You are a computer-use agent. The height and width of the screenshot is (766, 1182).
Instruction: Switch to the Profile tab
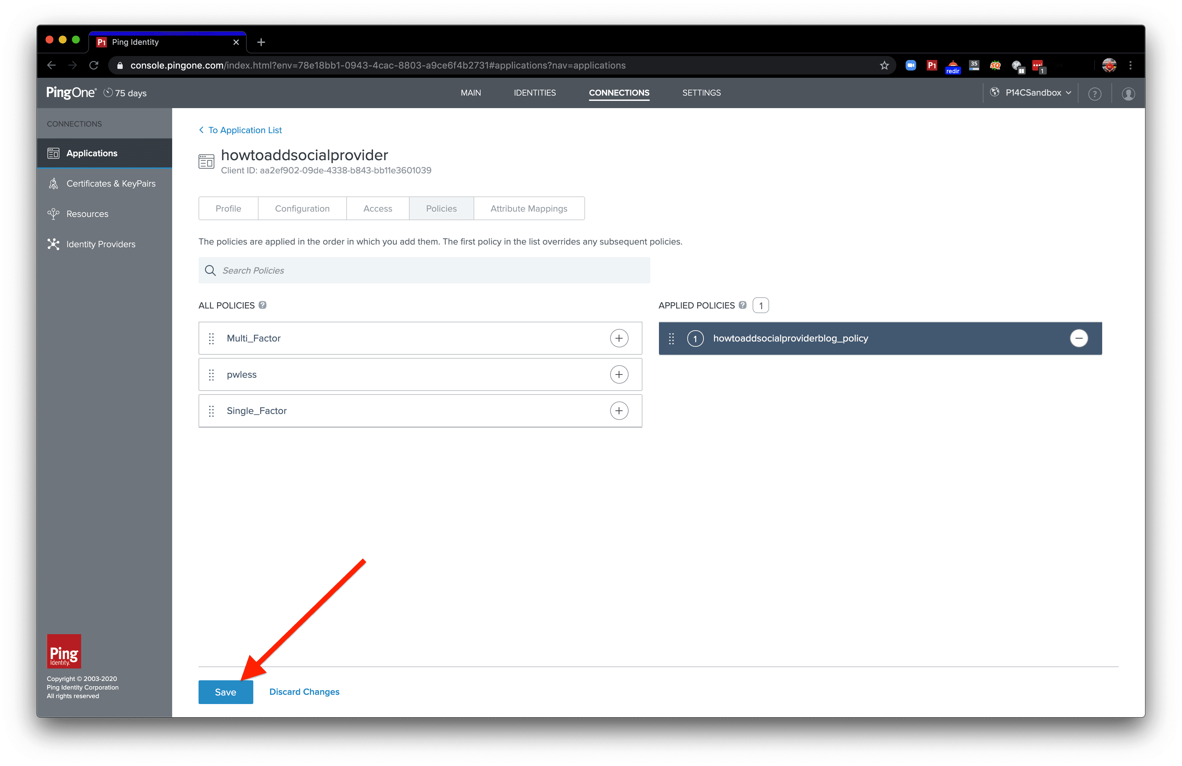tap(229, 209)
